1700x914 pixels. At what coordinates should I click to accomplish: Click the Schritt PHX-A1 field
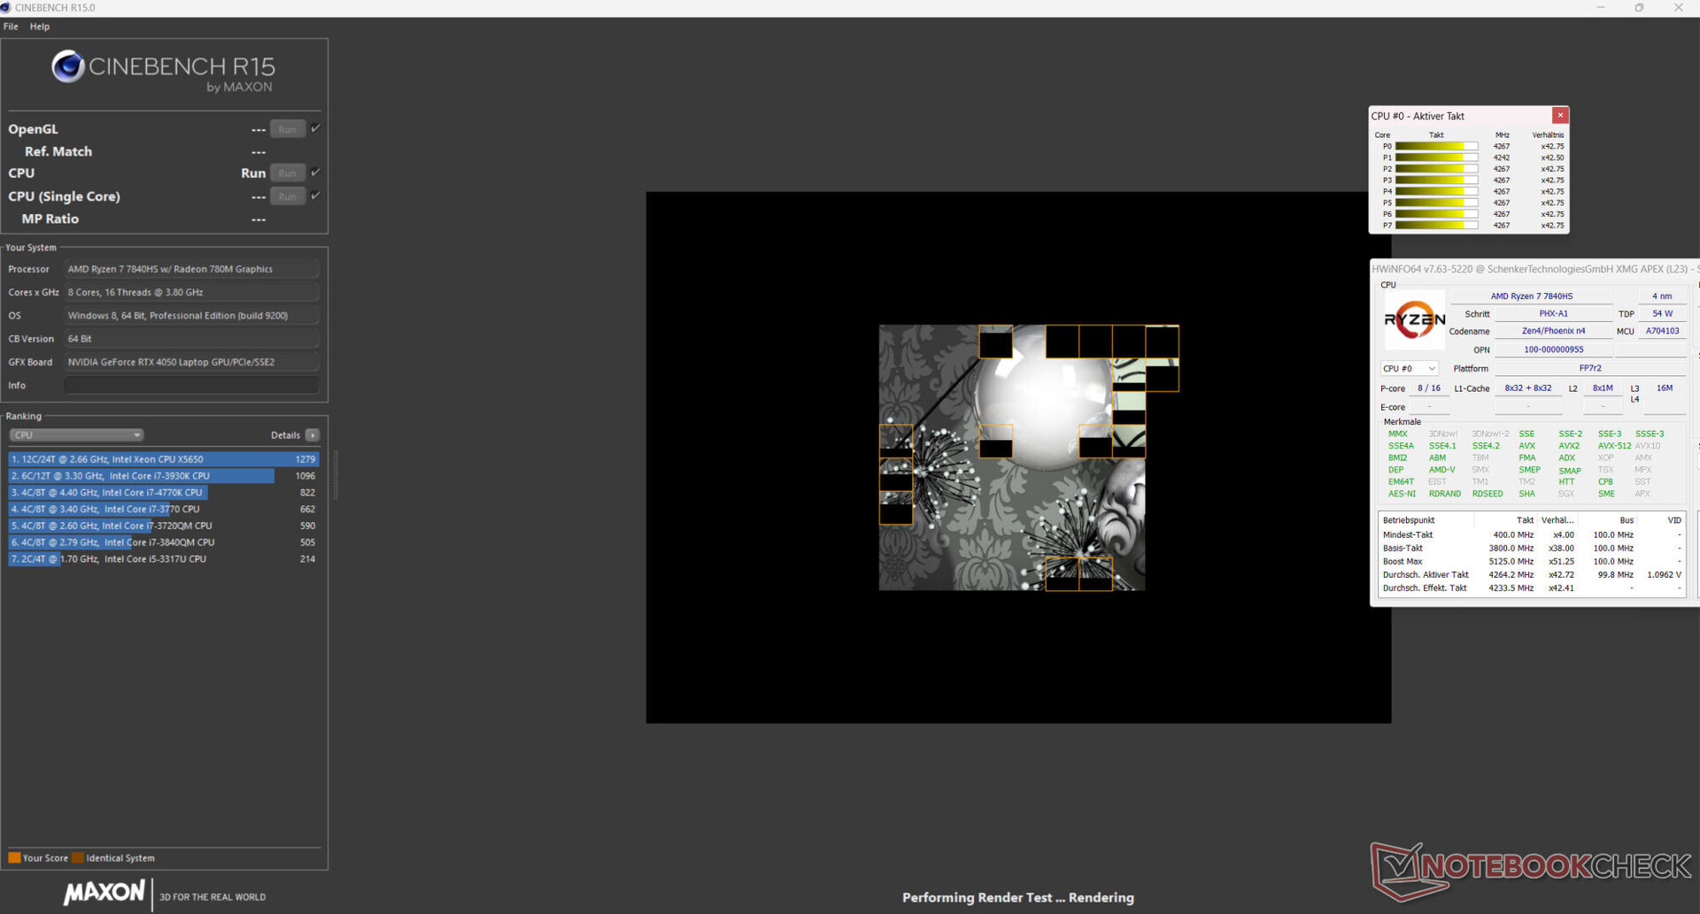click(1553, 314)
